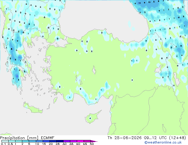188x145 pixels.
Task: Click the legend scale label '35'
Action: [71, 144]
